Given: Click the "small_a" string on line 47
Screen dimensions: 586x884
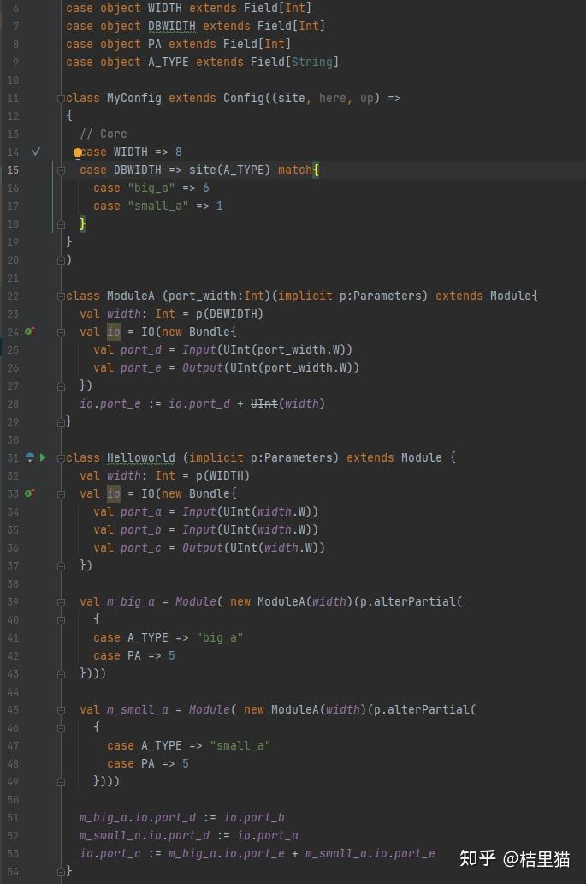Looking at the screenshot, I should coord(240,745).
